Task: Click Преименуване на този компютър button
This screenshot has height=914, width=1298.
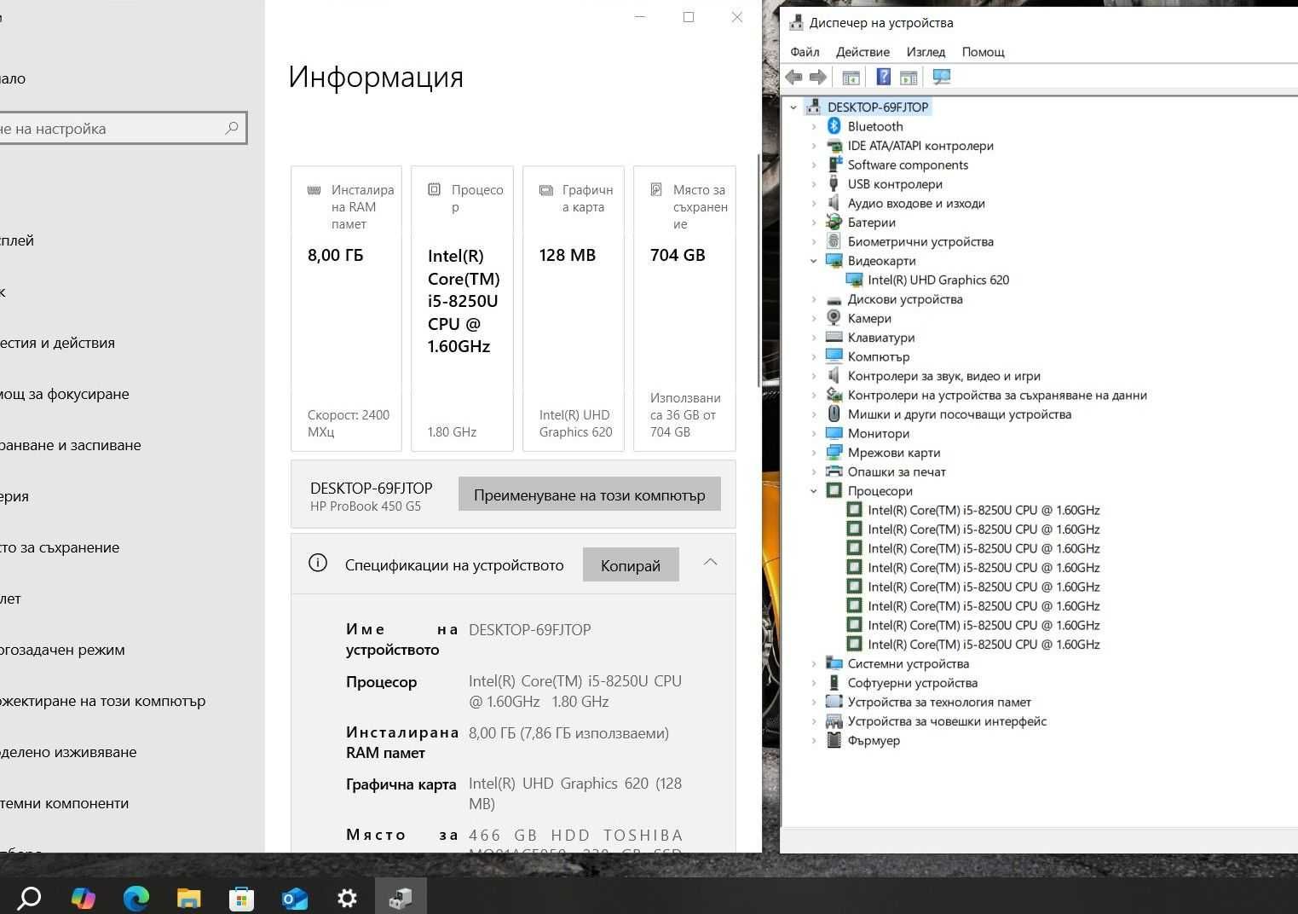Action: point(590,495)
